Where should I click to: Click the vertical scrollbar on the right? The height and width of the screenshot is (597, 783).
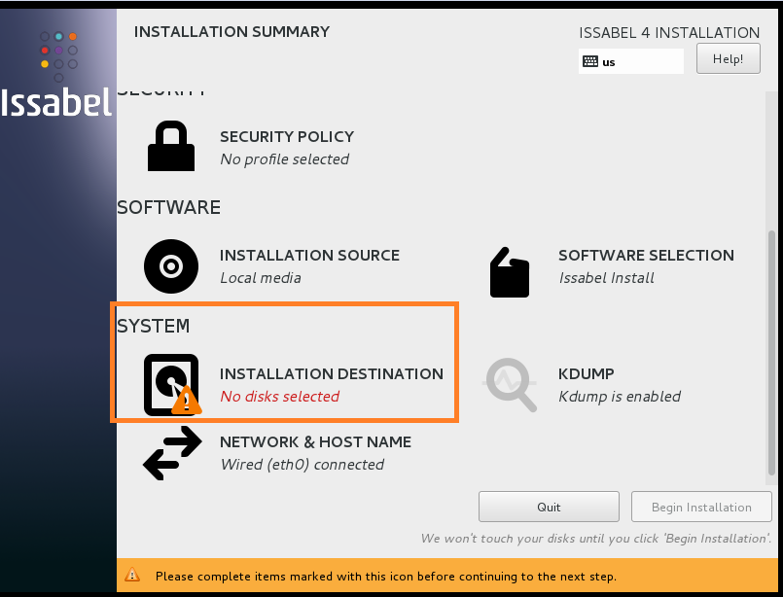point(773,350)
